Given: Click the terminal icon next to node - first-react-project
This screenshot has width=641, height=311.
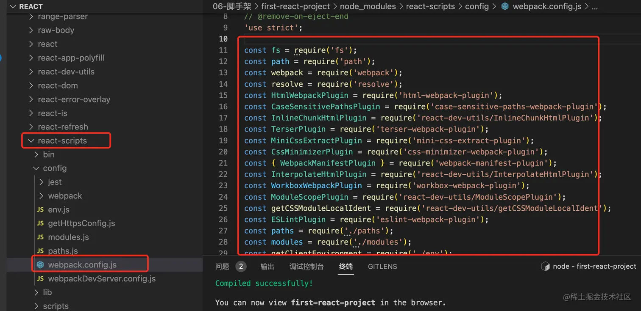Looking at the screenshot, I should (546, 266).
